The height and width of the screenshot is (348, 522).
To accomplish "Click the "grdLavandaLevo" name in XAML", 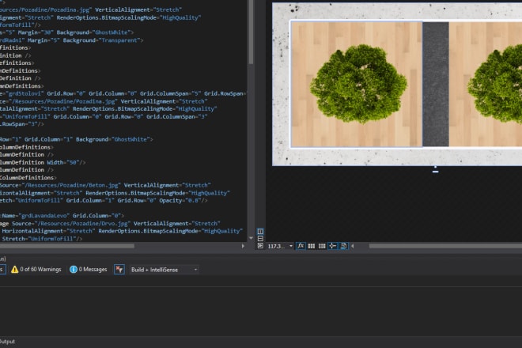I will (x=43, y=215).
